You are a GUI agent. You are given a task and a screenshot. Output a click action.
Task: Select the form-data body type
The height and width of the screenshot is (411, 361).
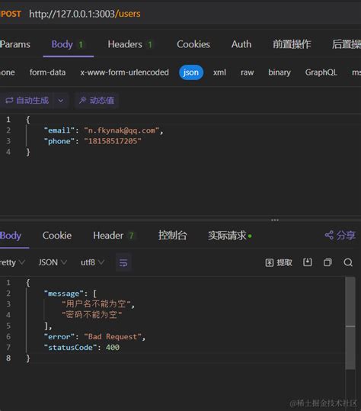48,72
